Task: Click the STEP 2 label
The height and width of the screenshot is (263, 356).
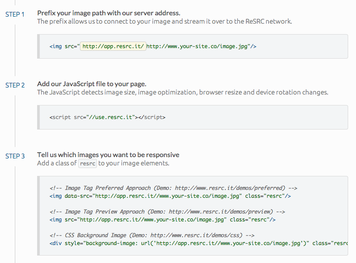Action: [x=15, y=85]
